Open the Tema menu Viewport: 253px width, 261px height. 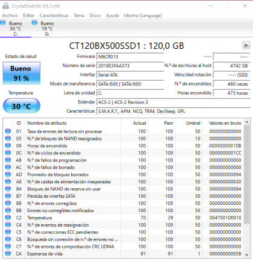tap(79, 16)
